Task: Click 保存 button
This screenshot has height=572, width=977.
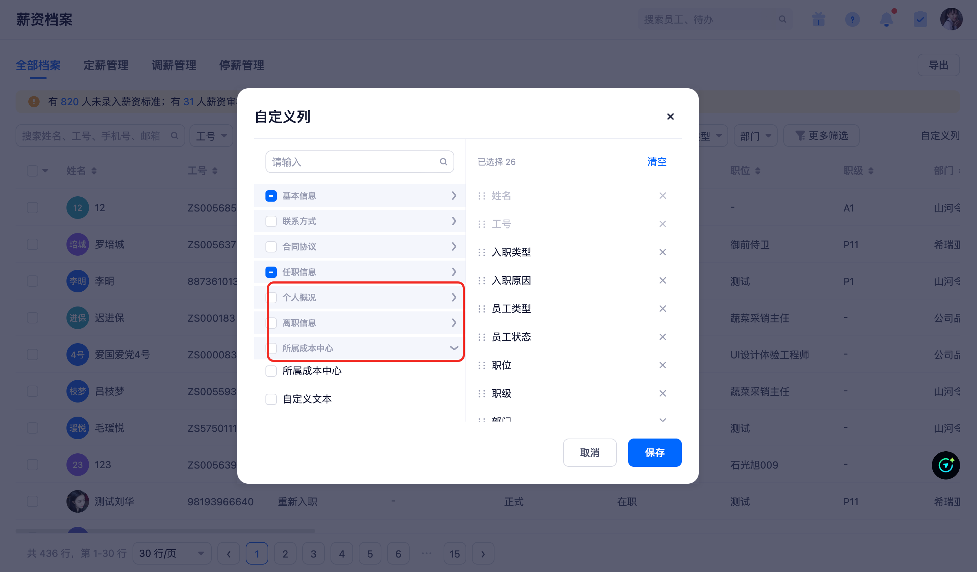Action: (x=654, y=453)
